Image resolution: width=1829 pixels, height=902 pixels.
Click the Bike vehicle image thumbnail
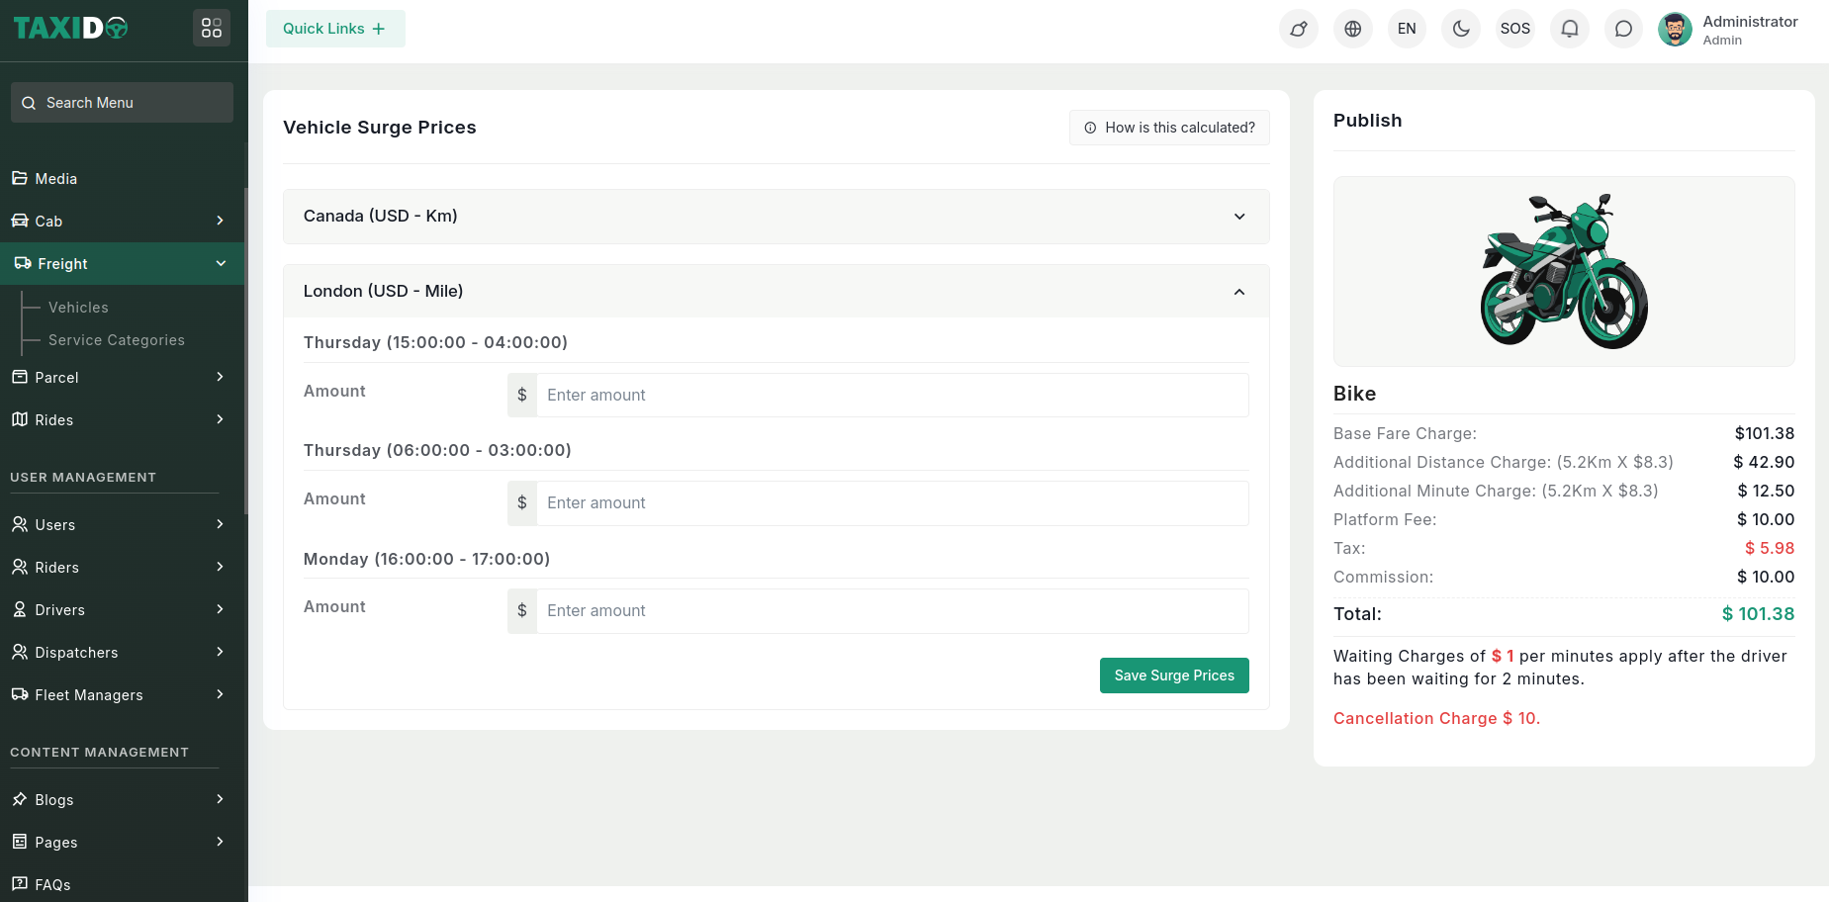pos(1563,271)
